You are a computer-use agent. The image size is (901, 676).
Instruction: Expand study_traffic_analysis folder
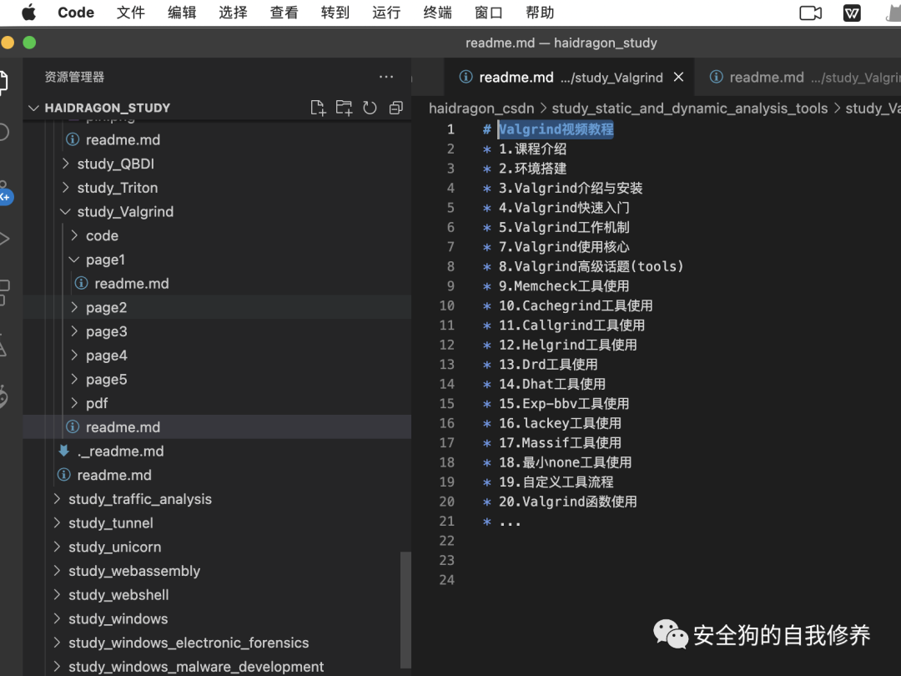pyautogui.click(x=57, y=499)
